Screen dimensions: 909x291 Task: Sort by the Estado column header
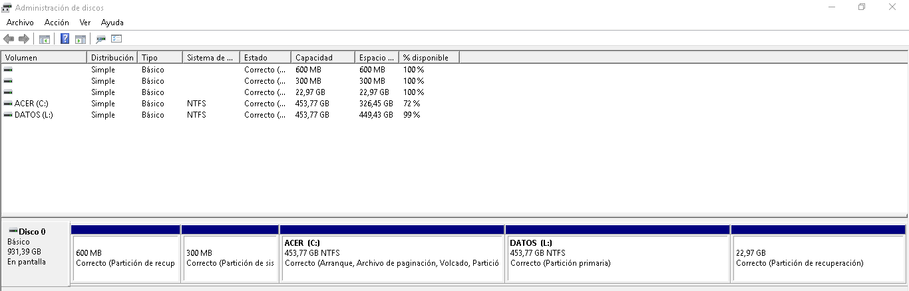pos(266,58)
